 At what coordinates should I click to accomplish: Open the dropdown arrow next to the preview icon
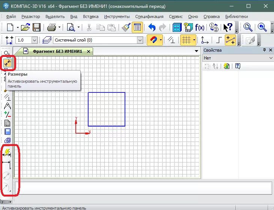click(79, 27)
